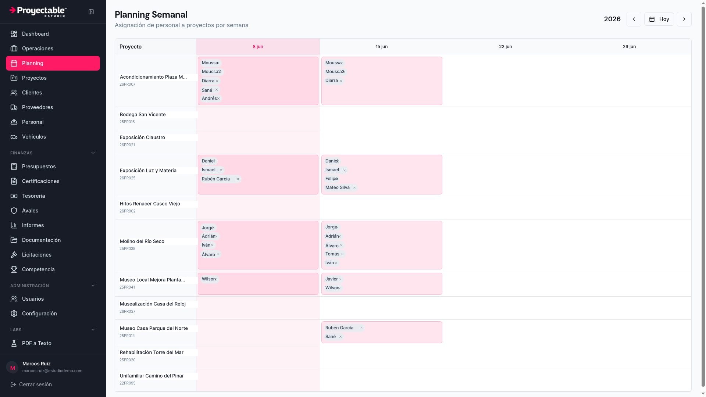Open Licitaciones page
The image size is (706, 397).
(53, 255)
